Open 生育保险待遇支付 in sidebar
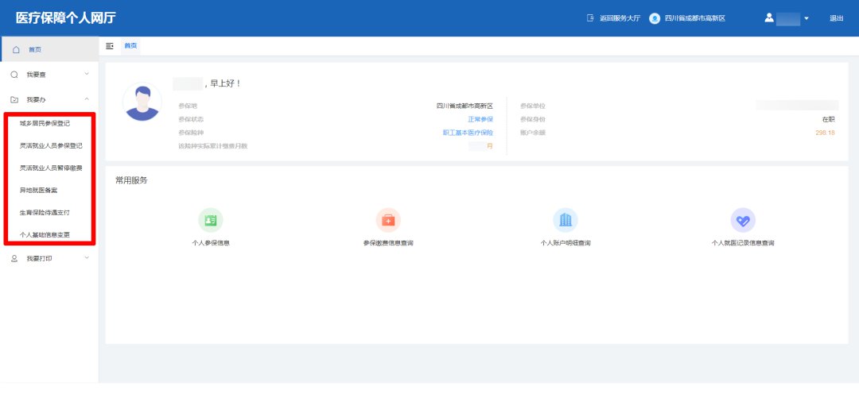This screenshot has width=859, height=409. (x=45, y=213)
